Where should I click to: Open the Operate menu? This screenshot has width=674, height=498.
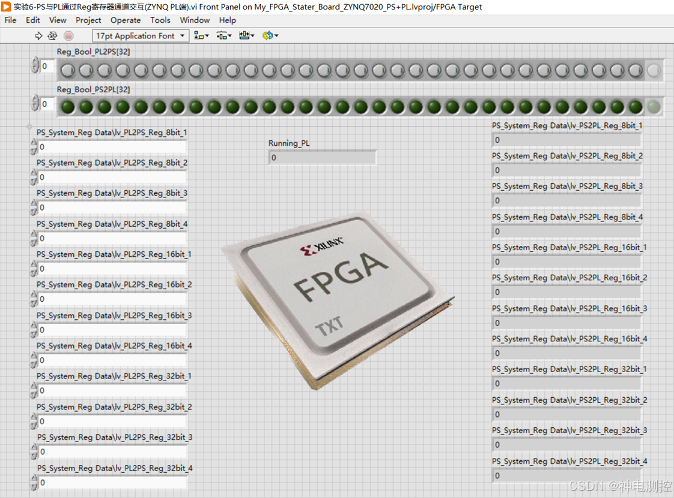126,20
